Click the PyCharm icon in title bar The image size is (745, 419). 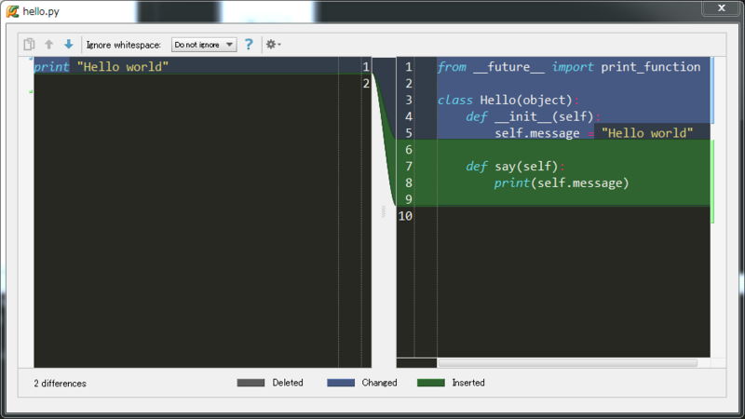[x=13, y=11]
